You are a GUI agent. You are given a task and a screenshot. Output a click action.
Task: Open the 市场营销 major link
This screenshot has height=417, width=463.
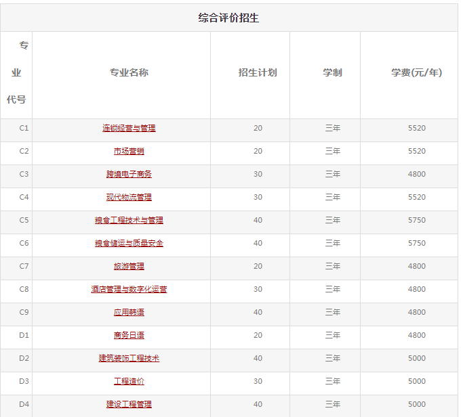tap(129, 151)
